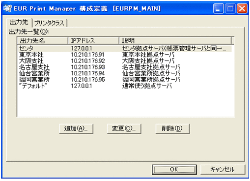Image resolution: width=250 pixels, height=181 pixels.
Task: Click IP address 10.210.176.92
Action: 88,61
